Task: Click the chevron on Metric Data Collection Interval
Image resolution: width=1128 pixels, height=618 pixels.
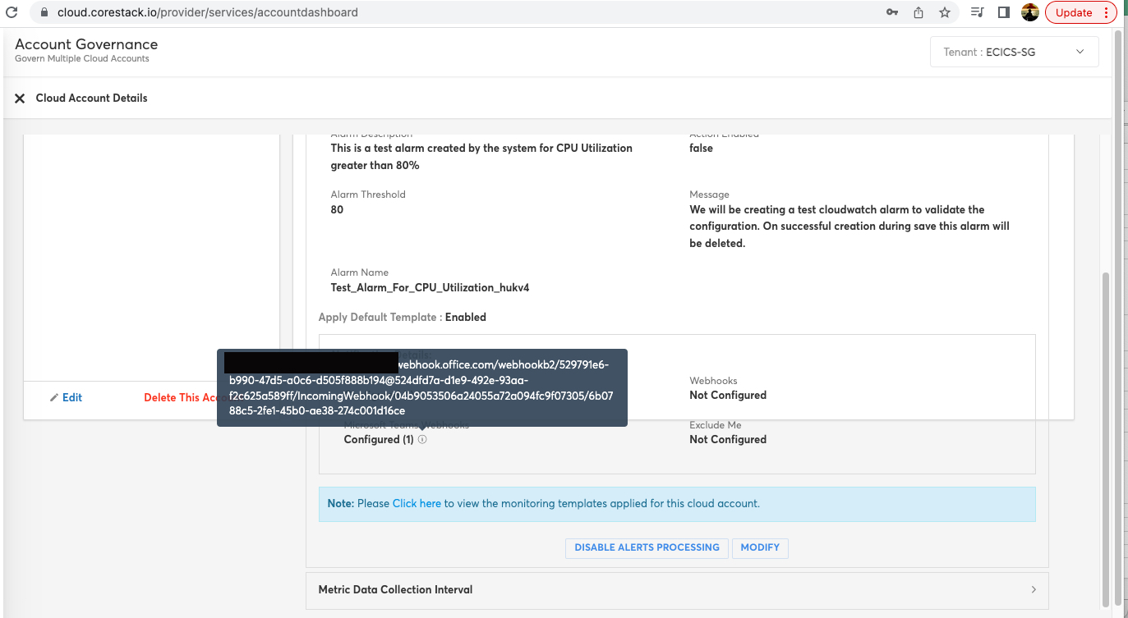Action: [1034, 590]
